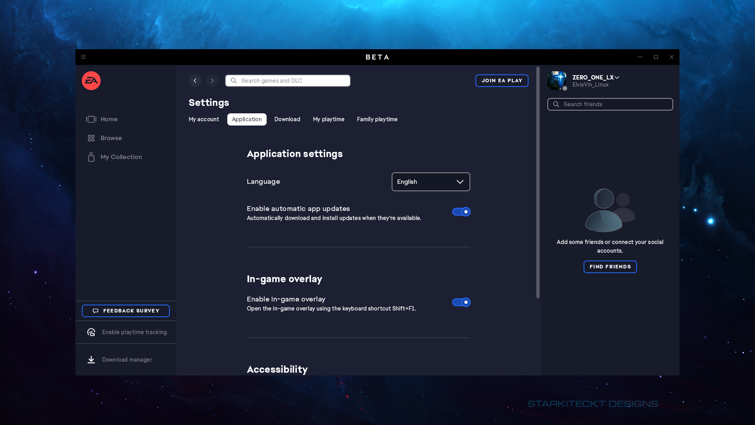
Task: Open the Home section
Action: [x=109, y=119]
